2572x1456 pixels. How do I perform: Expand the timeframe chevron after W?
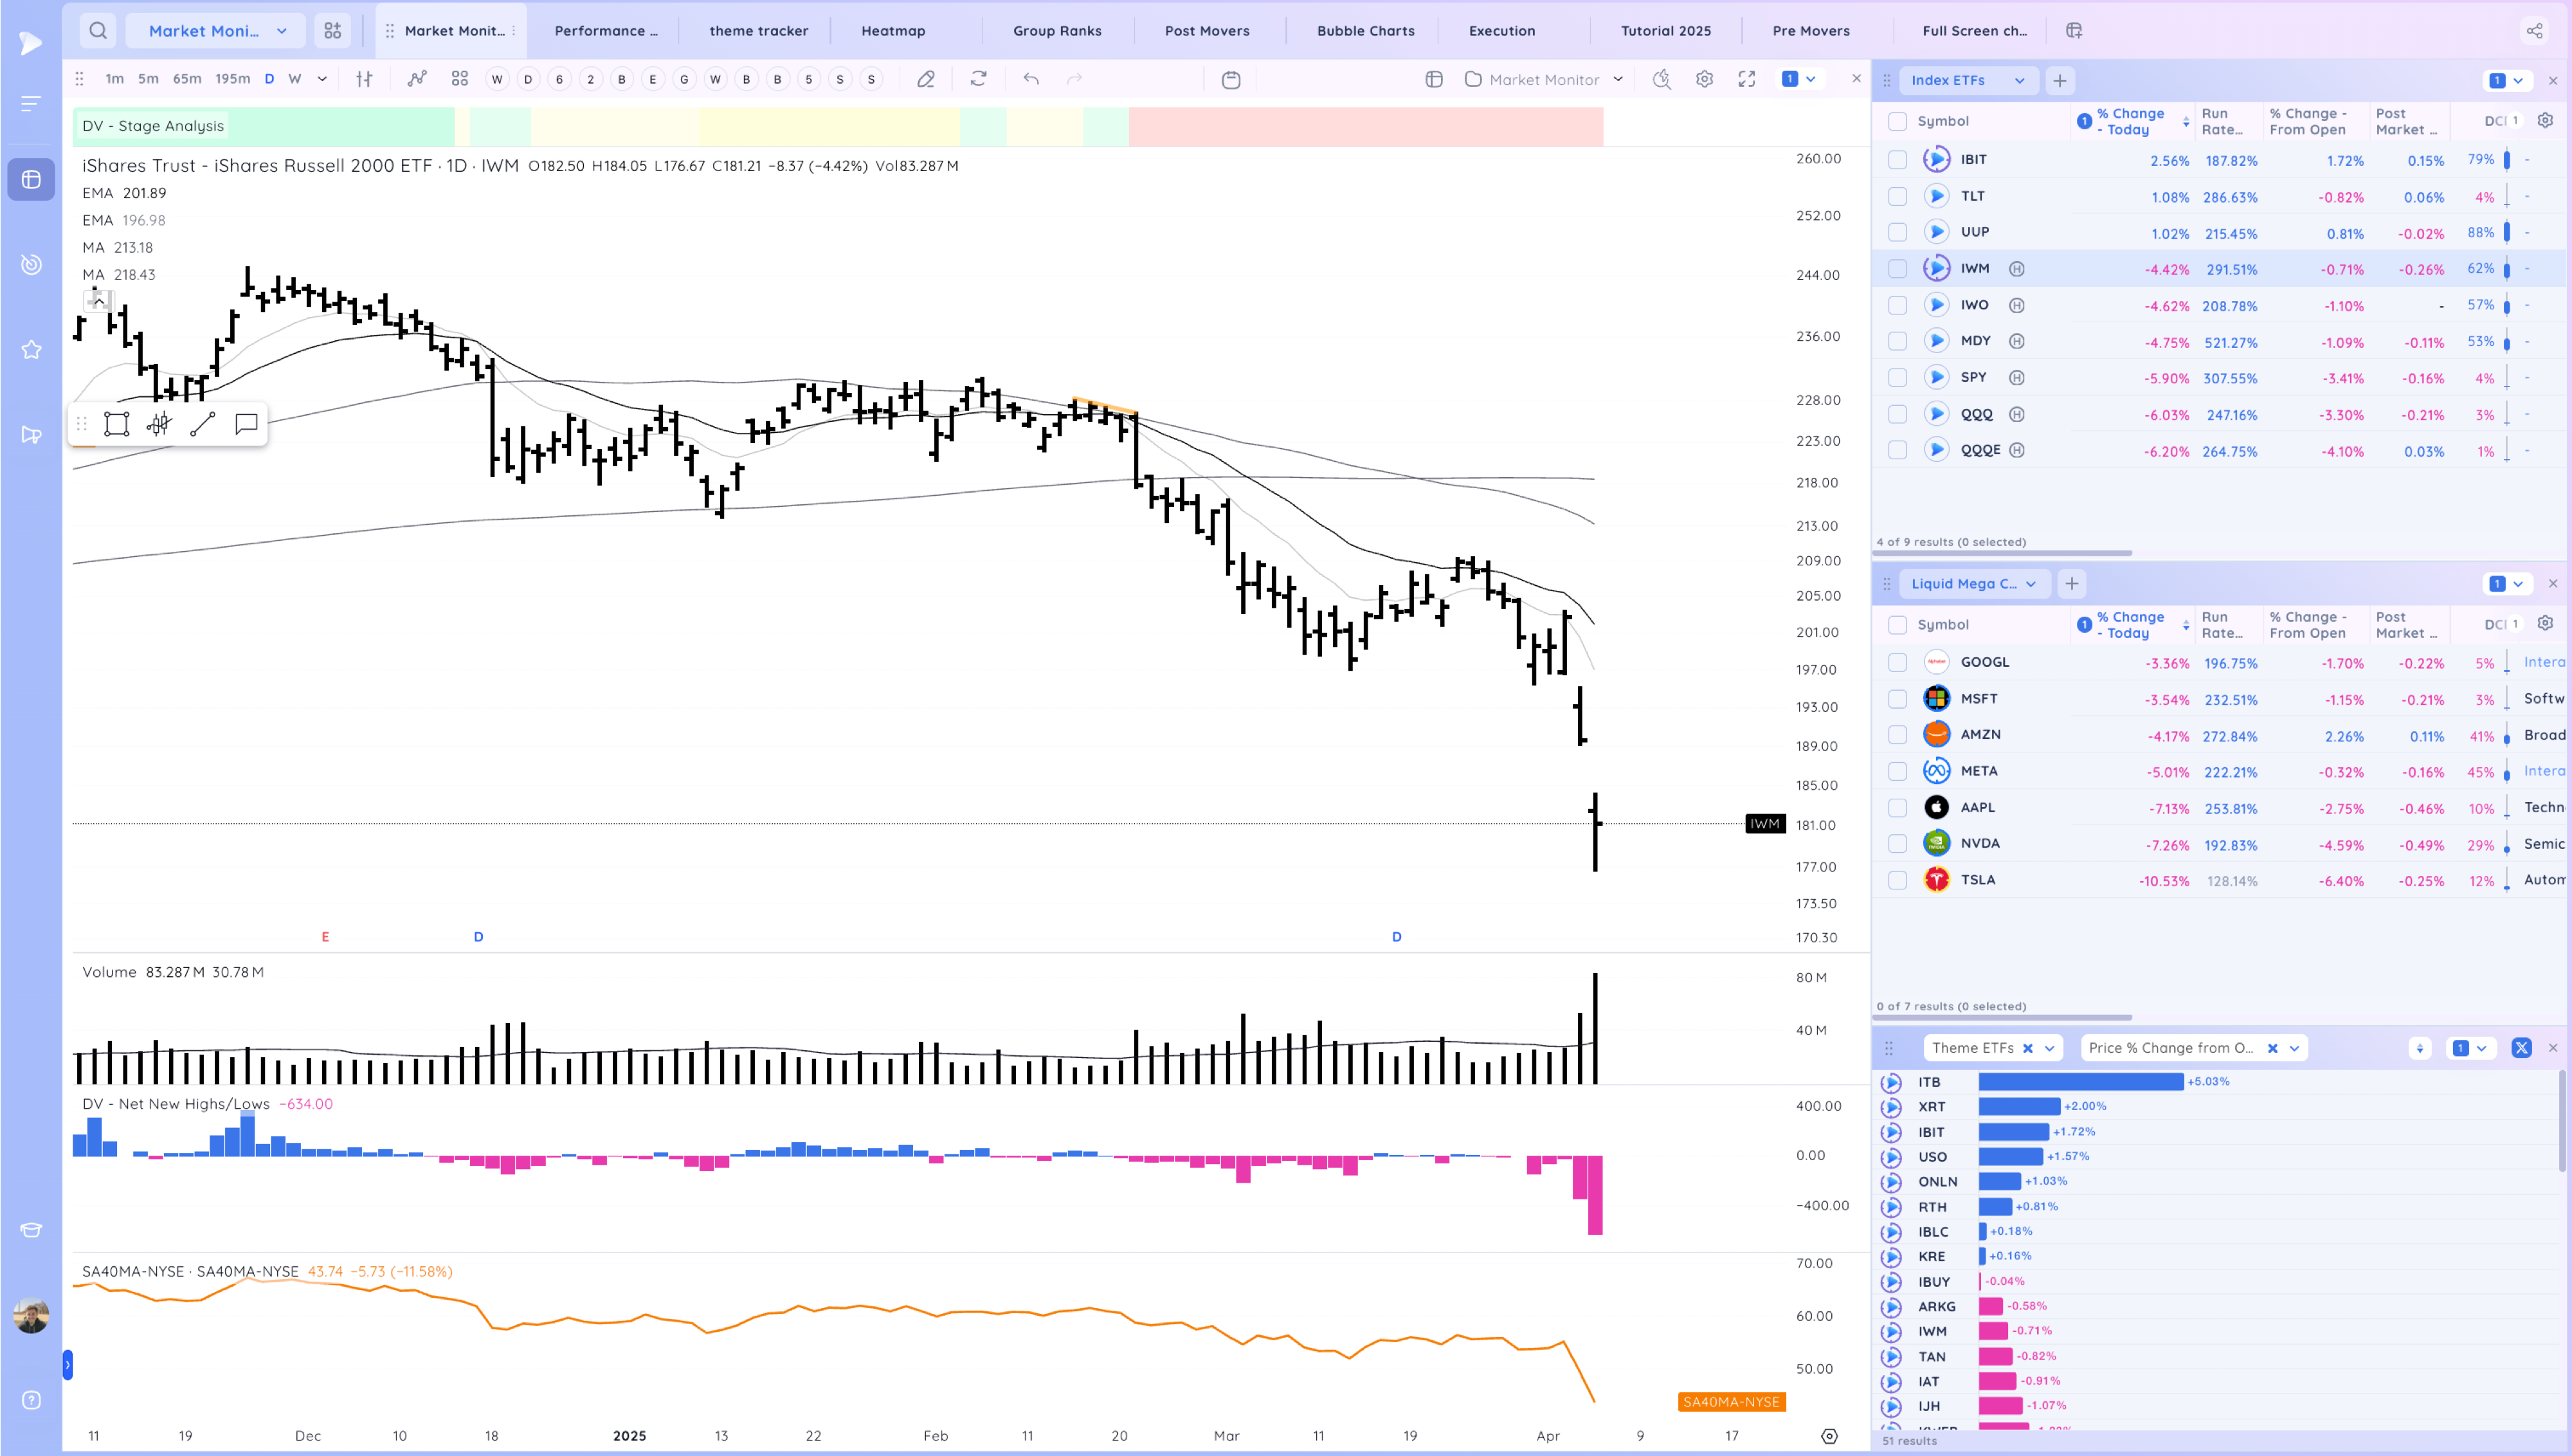[x=322, y=79]
